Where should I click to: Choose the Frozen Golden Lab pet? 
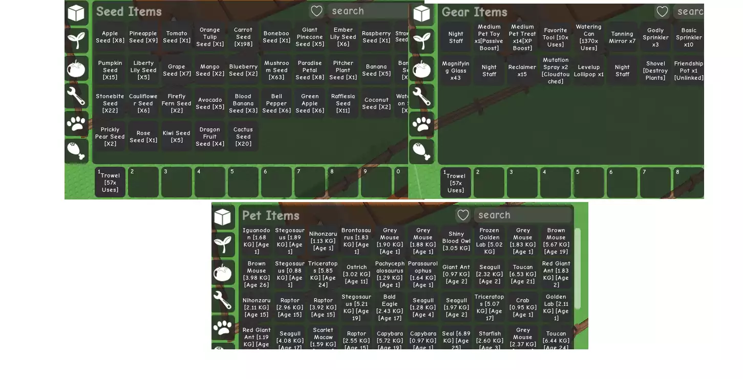489,241
